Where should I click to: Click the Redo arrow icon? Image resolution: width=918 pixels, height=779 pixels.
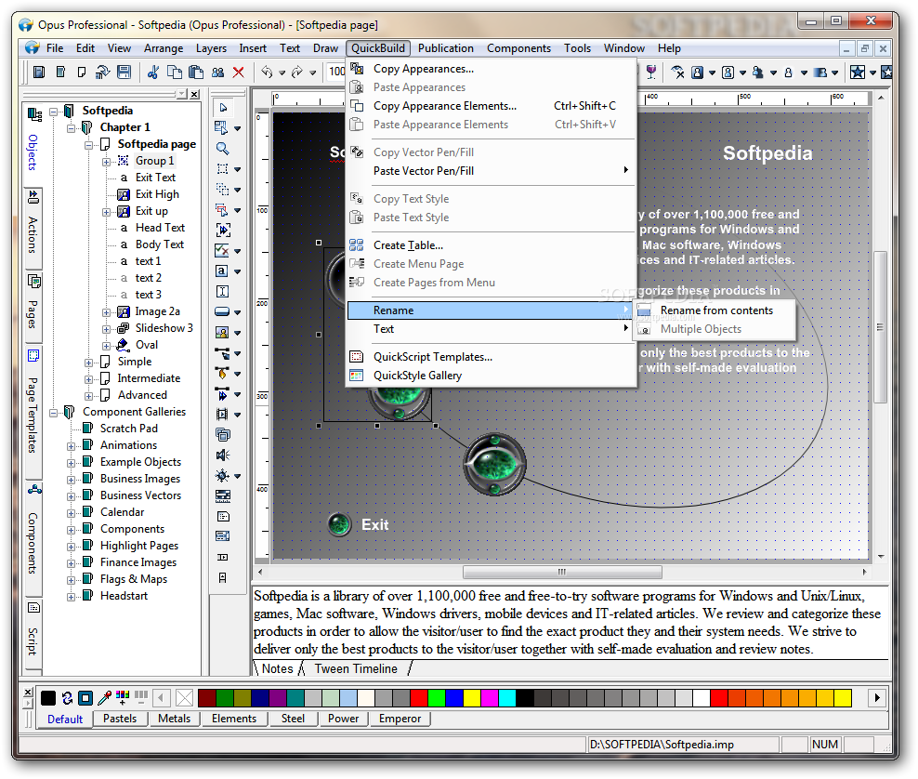click(x=297, y=72)
